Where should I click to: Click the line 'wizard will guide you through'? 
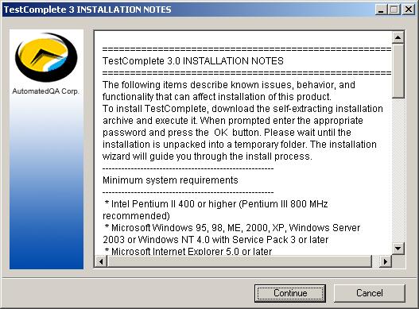pos(208,156)
